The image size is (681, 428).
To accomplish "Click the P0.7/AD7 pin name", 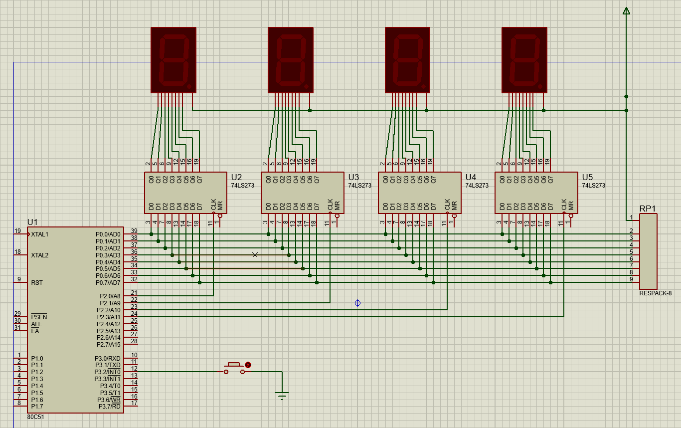I will tap(108, 282).
